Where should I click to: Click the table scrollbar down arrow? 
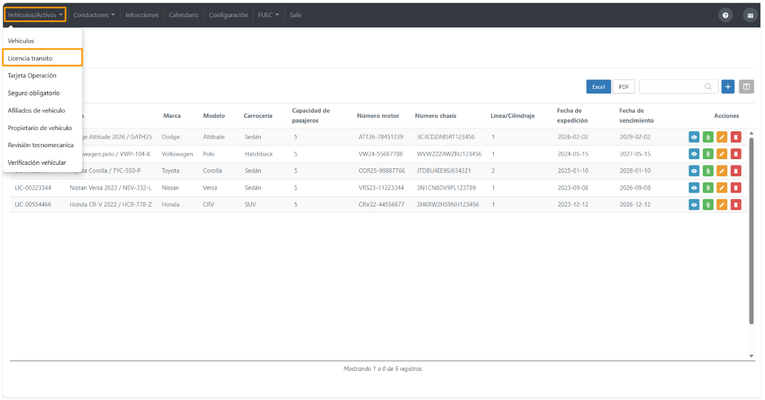[x=751, y=355]
